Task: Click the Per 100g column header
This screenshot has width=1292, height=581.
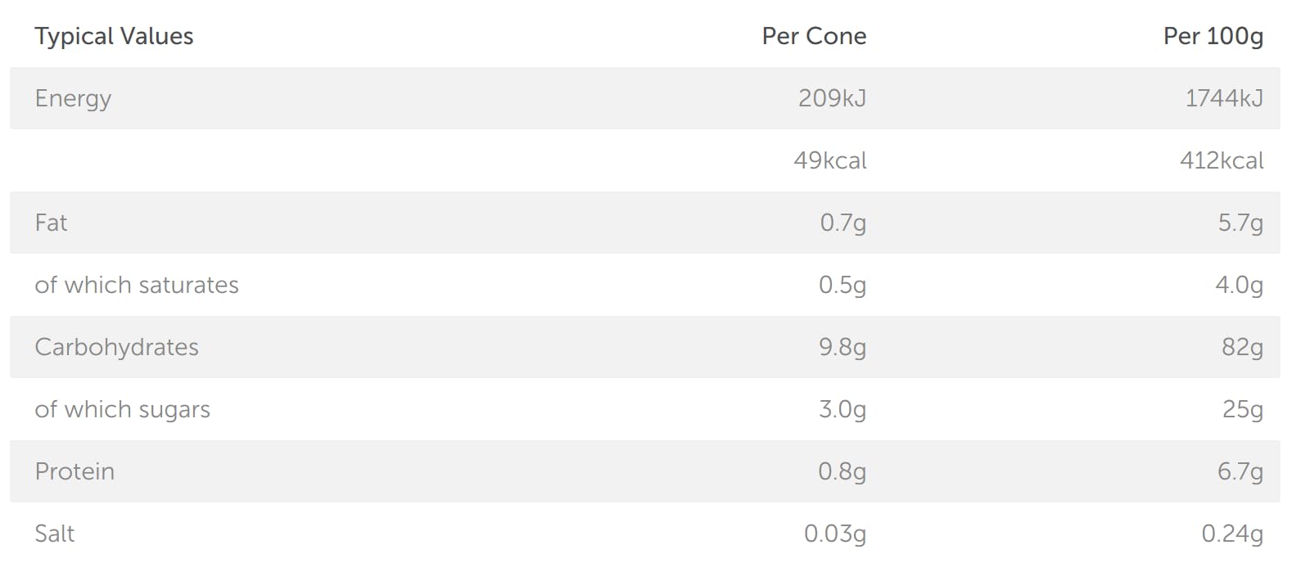Action: coord(1213,36)
